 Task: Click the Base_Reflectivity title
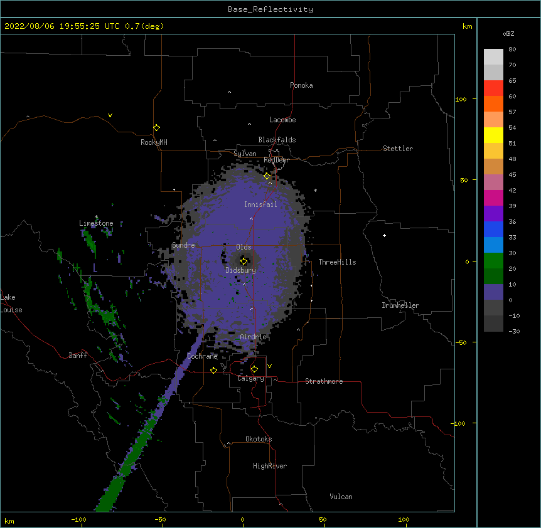[270, 9]
